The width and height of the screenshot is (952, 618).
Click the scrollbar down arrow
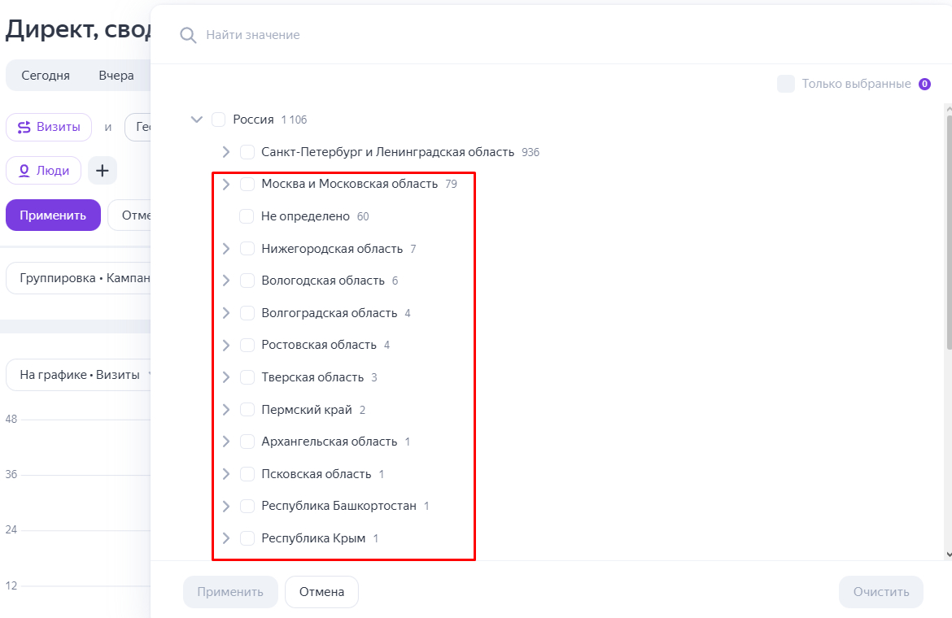[x=948, y=554]
